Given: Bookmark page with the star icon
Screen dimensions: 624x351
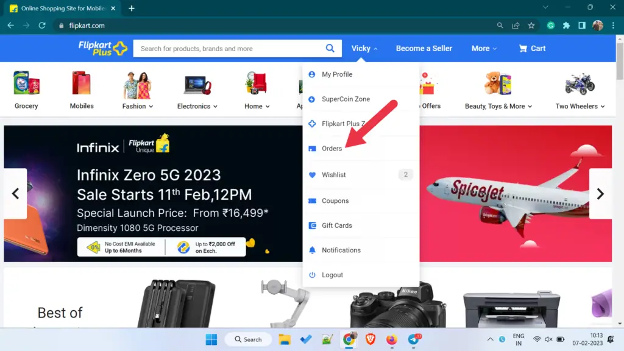Looking at the screenshot, I should click(x=531, y=26).
